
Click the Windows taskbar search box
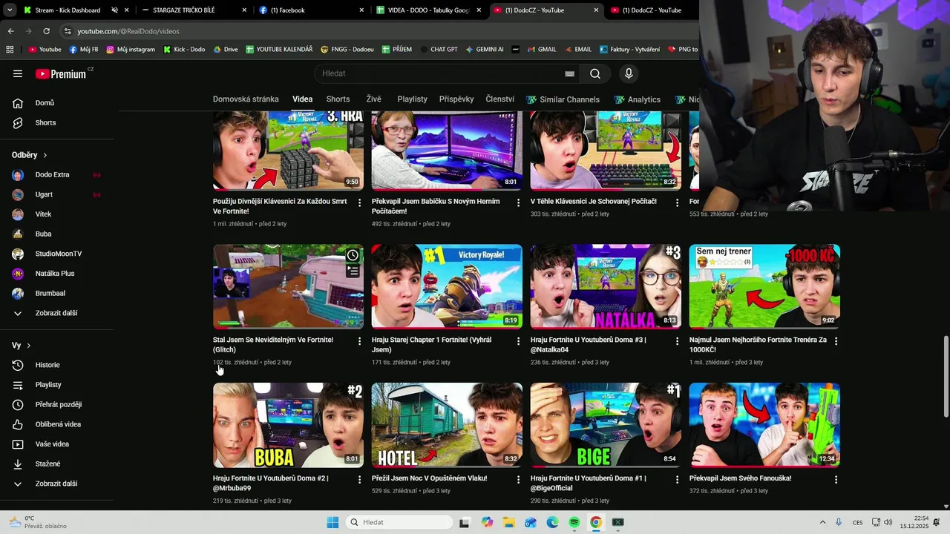(399, 522)
